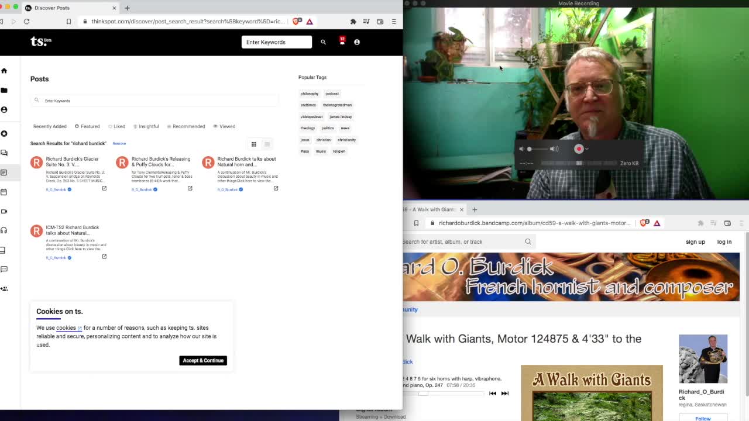The width and height of the screenshot is (749, 421).
Task: Click the theintegratedman tag
Action: pos(338,105)
